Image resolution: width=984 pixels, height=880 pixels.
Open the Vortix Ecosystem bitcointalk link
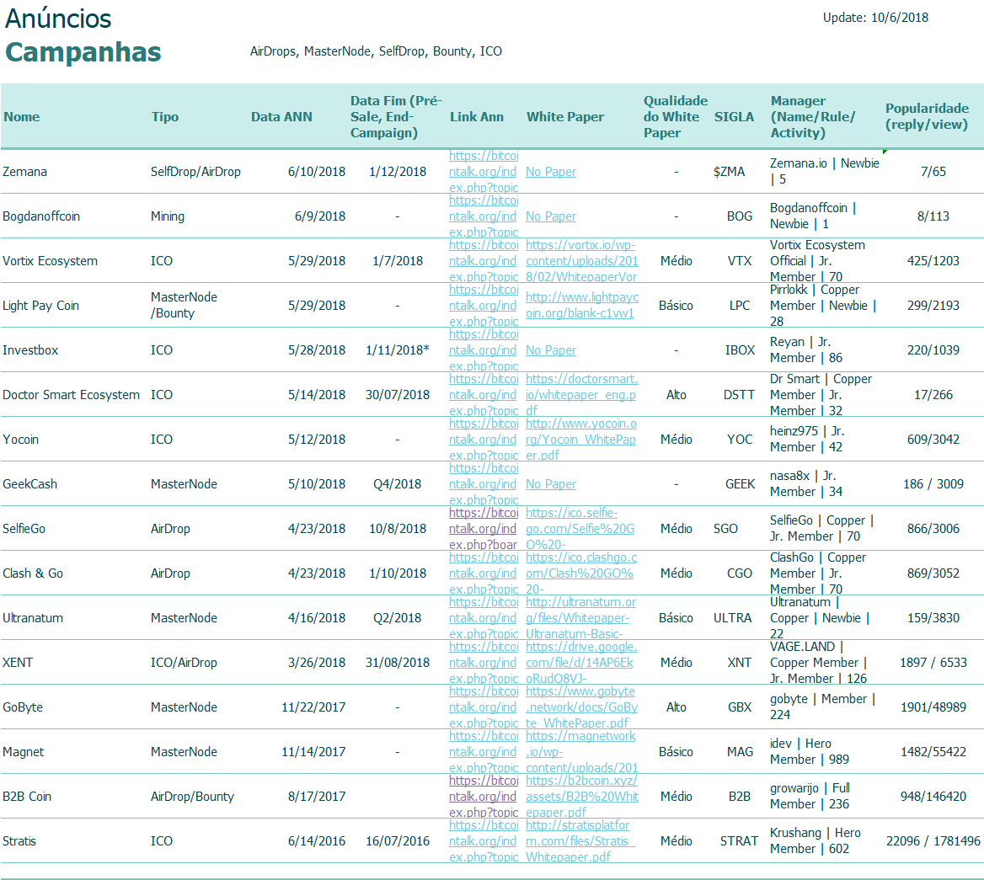(484, 260)
